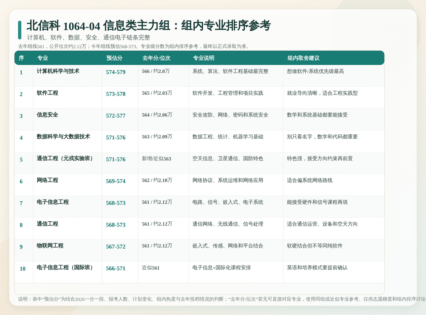
Task: Click advice 适合通信运营、设备和空天方向
Action: [322, 224]
